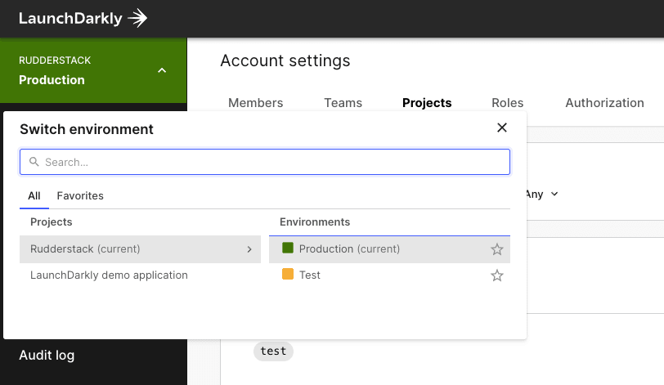Click the Projects column header
The height and width of the screenshot is (385, 664).
pos(52,222)
